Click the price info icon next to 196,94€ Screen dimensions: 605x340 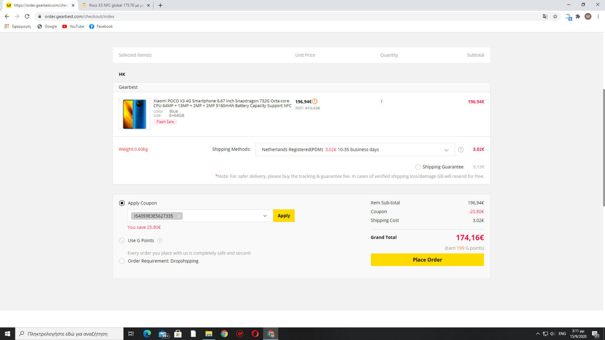(x=315, y=101)
